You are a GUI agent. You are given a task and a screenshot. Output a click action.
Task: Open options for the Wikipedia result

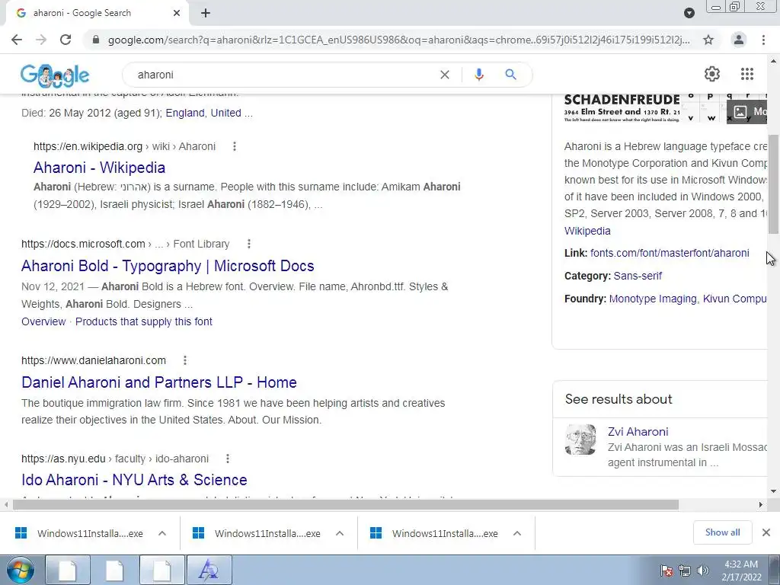pos(235,146)
